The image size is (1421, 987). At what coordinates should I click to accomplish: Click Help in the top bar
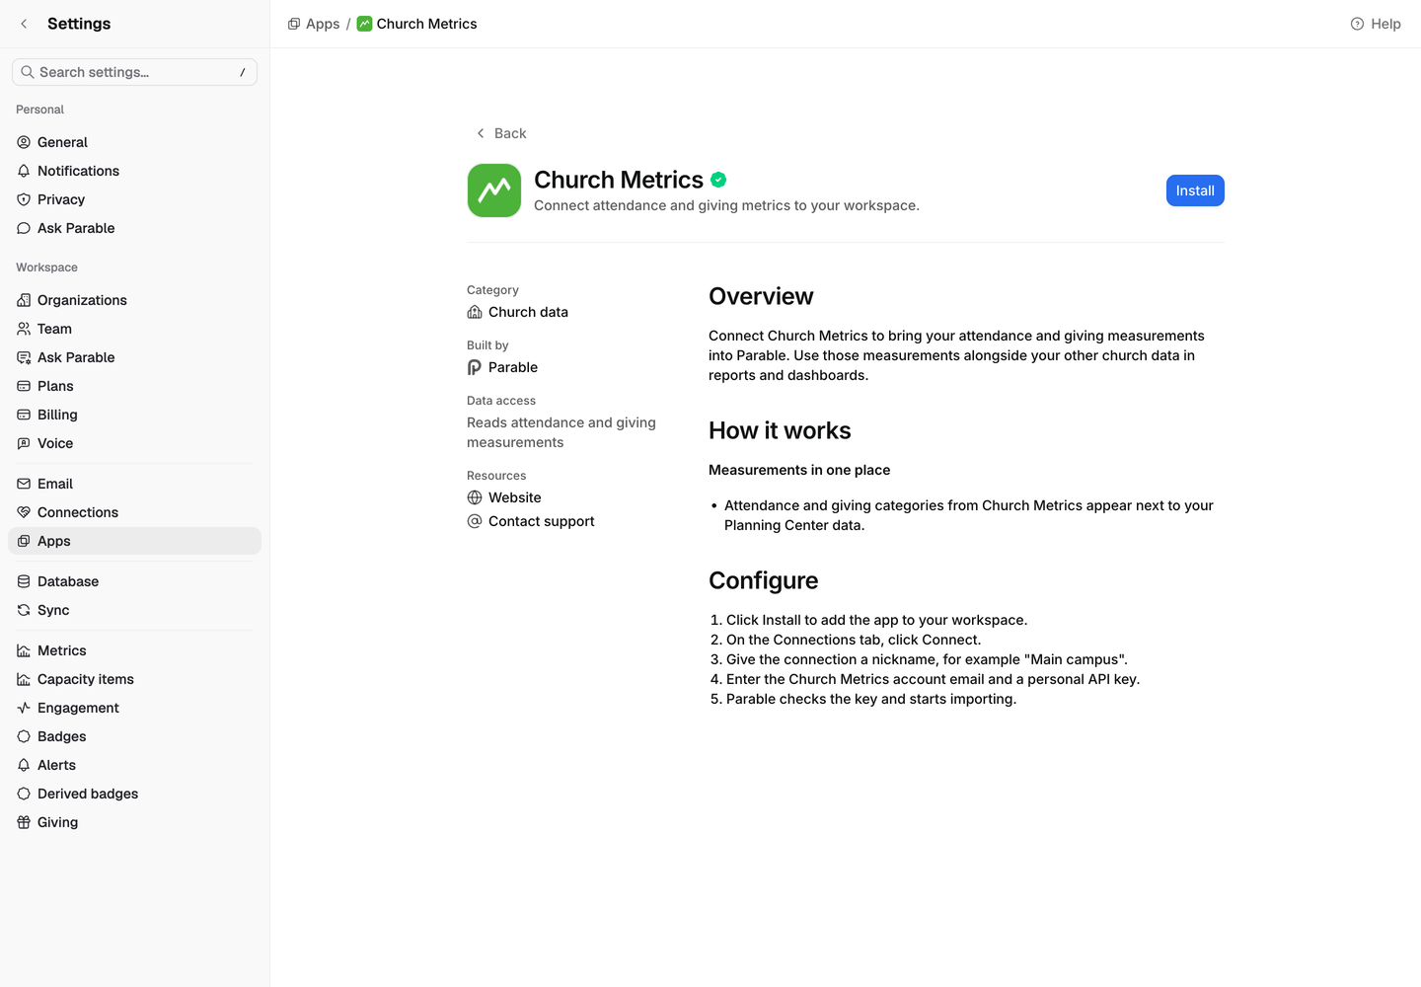click(x=1376, y=24)
